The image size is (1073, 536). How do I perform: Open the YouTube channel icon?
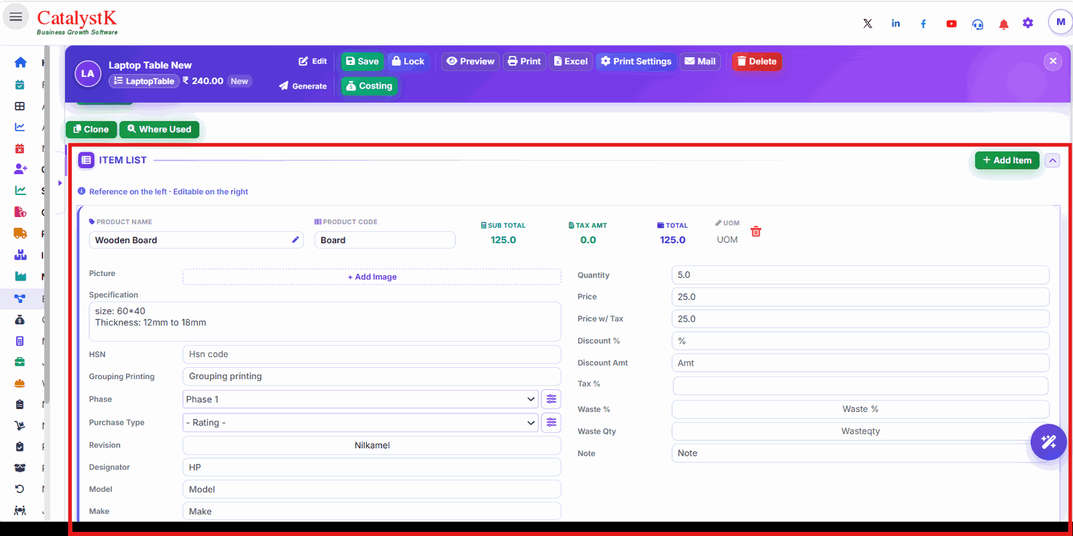coord(952,23)
